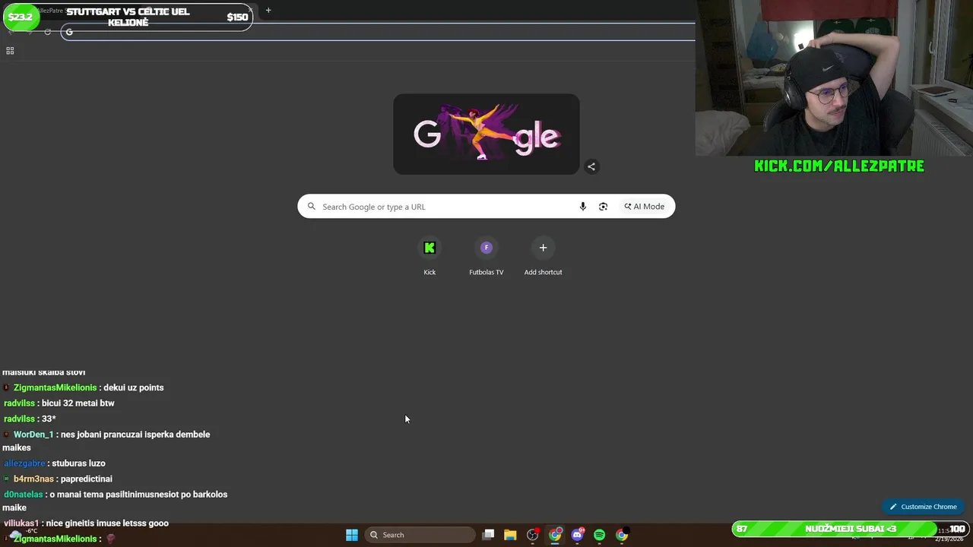Click chat message '33*' by radvilss
973x547 pixels.
click(49, 419)
